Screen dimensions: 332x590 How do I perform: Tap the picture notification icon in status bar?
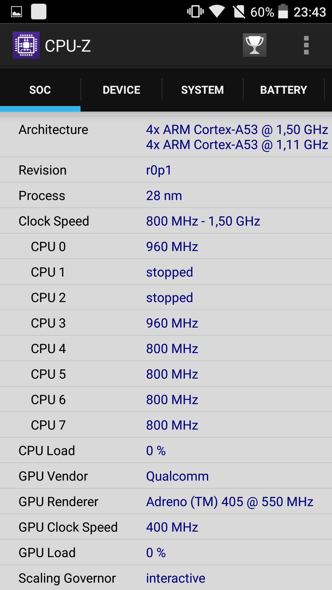(x=17, y=12)
